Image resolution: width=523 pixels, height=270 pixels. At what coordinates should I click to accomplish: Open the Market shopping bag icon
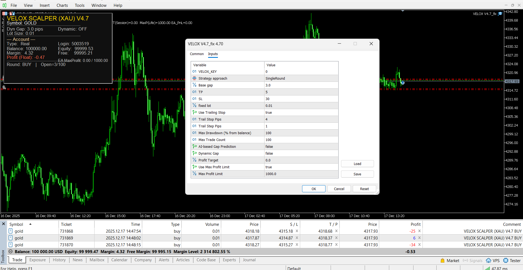tap(443, 260)
